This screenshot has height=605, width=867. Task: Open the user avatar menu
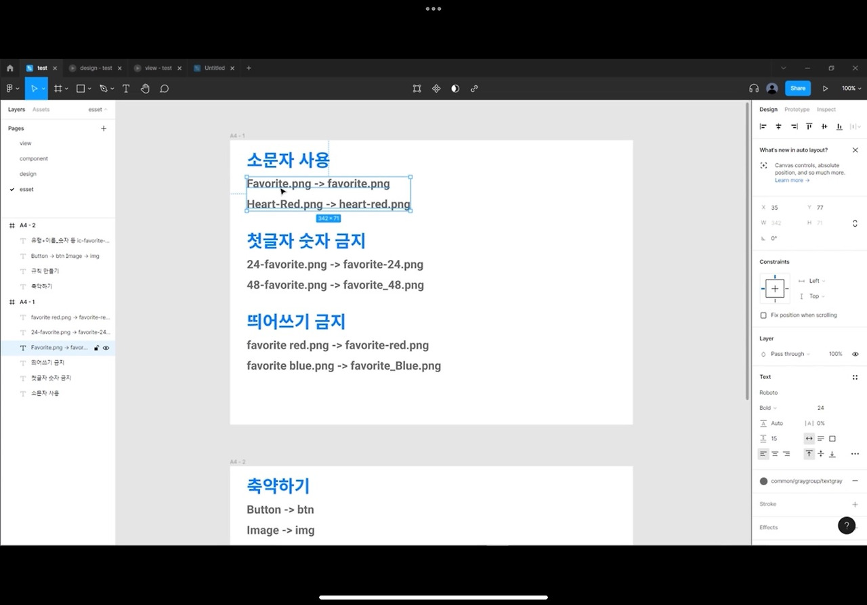coord(772,89)
